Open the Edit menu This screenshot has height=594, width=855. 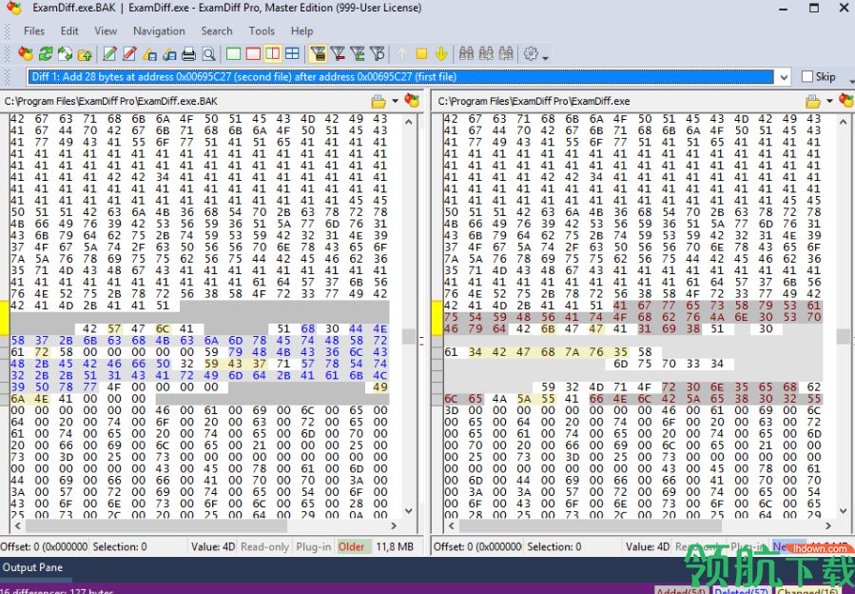(x=69, y=31)
